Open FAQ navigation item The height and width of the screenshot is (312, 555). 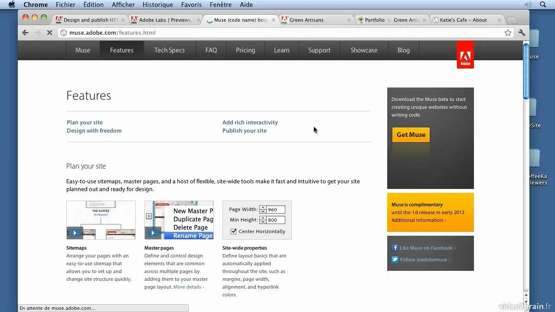[x=211, y=50]
